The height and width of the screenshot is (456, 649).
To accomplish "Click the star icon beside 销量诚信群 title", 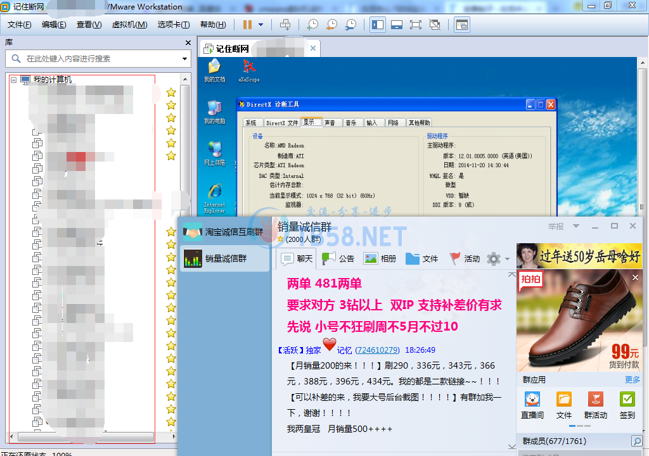I will coord(280,239).
